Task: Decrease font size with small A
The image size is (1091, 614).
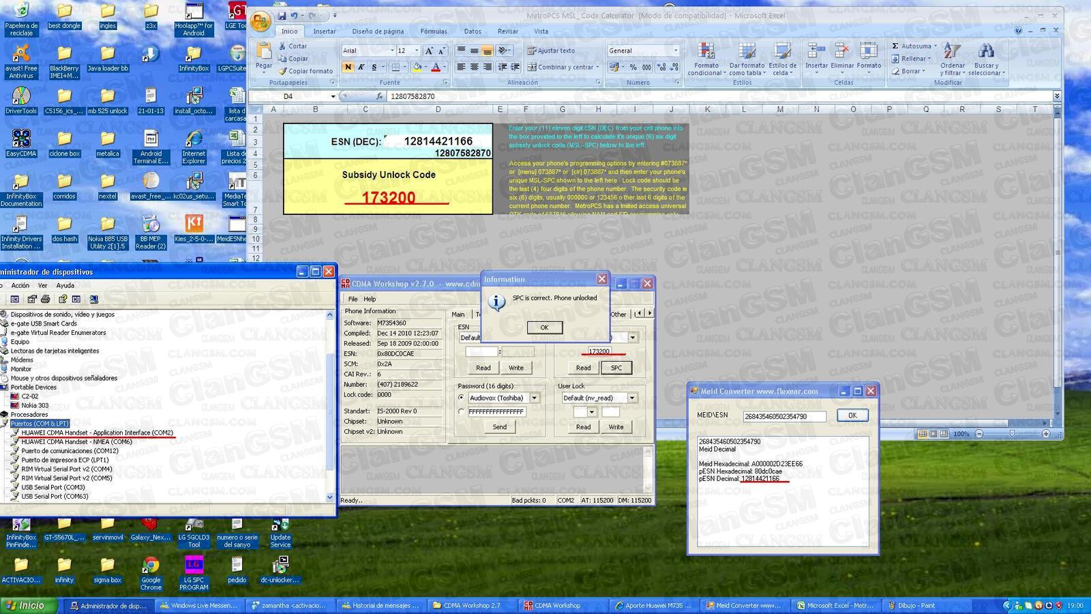Action: click(441, 50)
